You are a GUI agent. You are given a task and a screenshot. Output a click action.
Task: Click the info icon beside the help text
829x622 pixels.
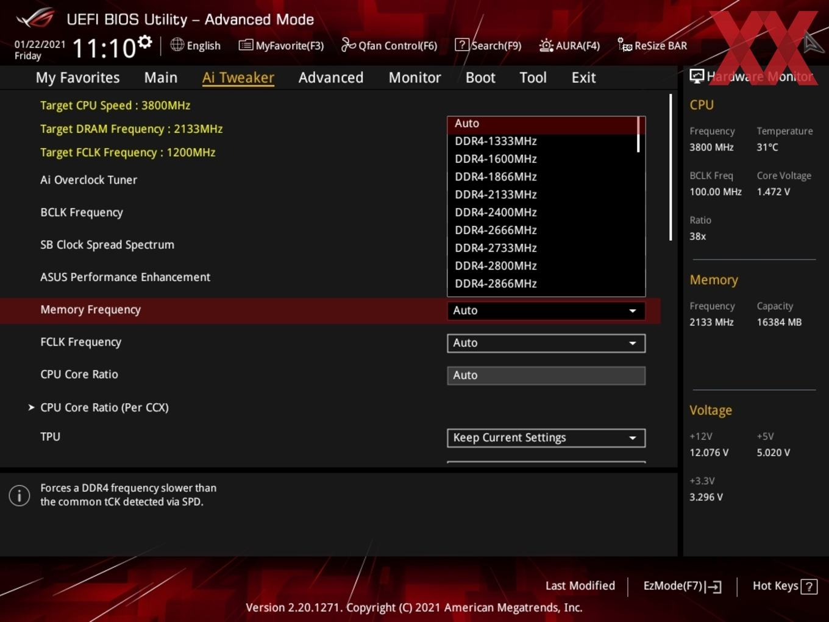click(x=20, y=495)
